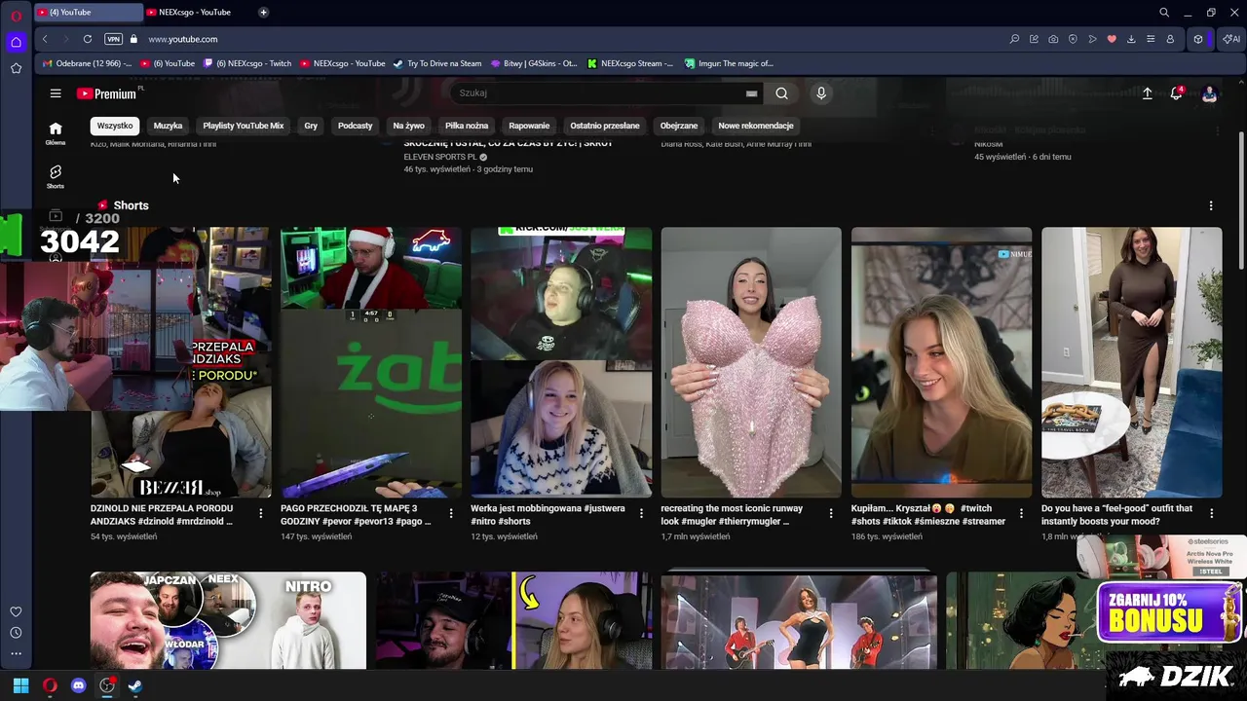Open Opera sidebar three-dots more options

pos(16,654)
